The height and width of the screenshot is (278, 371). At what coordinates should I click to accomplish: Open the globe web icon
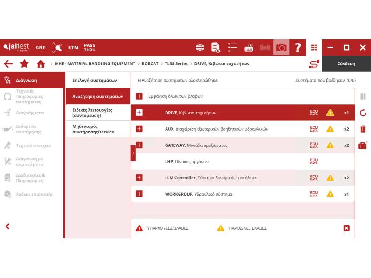200,47
